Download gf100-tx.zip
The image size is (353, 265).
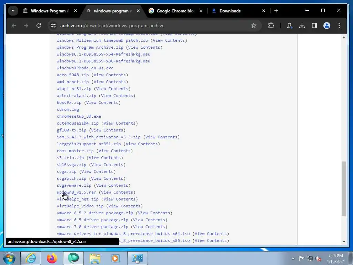click(71, 130)
